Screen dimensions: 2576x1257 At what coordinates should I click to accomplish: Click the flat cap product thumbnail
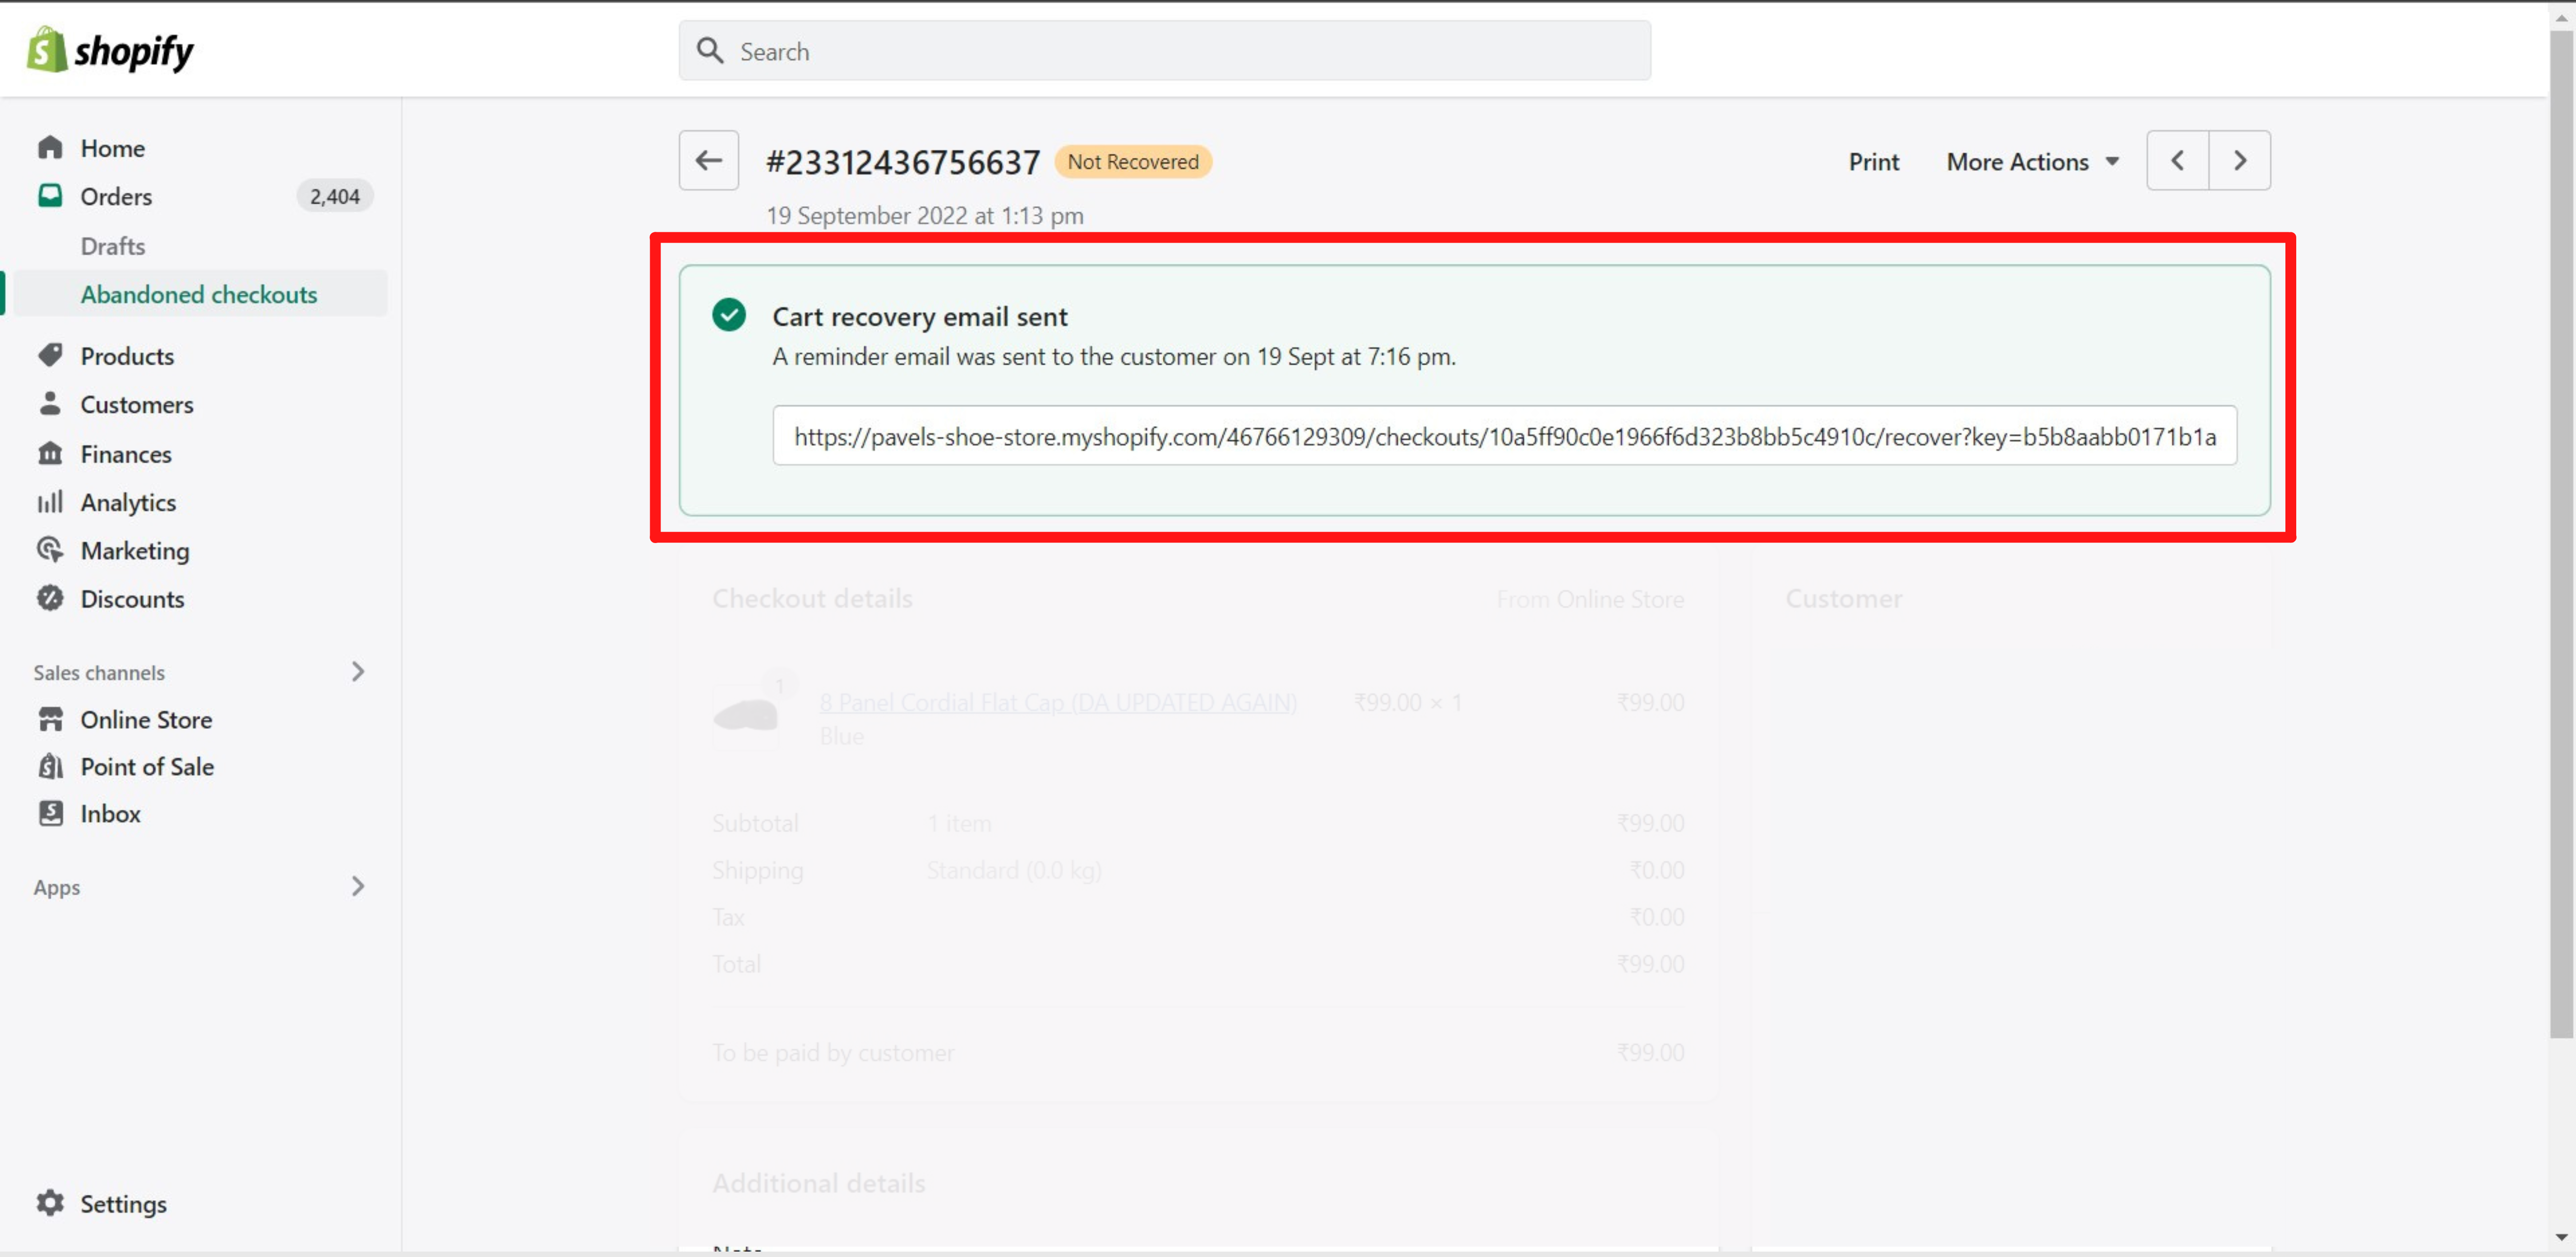pos(745,715)
